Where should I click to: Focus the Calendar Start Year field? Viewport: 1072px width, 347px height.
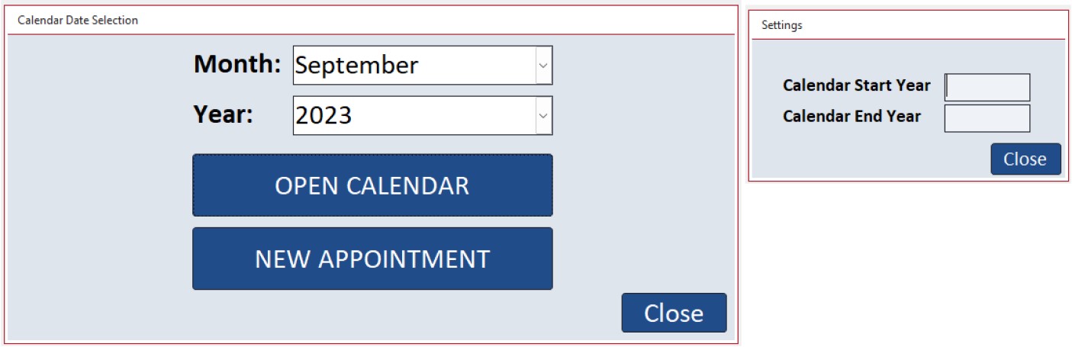click(x=987, y=87)
